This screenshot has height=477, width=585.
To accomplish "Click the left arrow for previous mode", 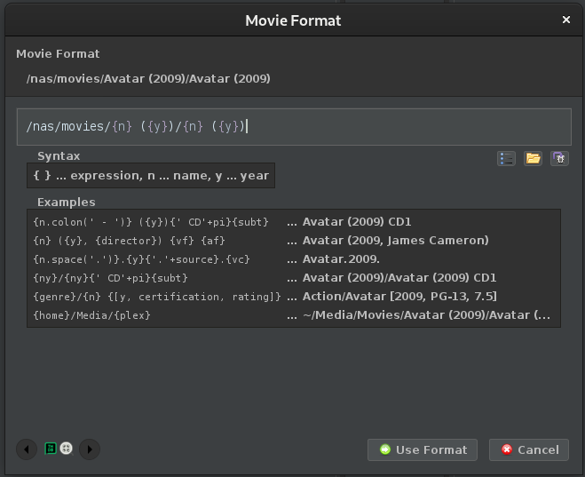I will (27, 449).
